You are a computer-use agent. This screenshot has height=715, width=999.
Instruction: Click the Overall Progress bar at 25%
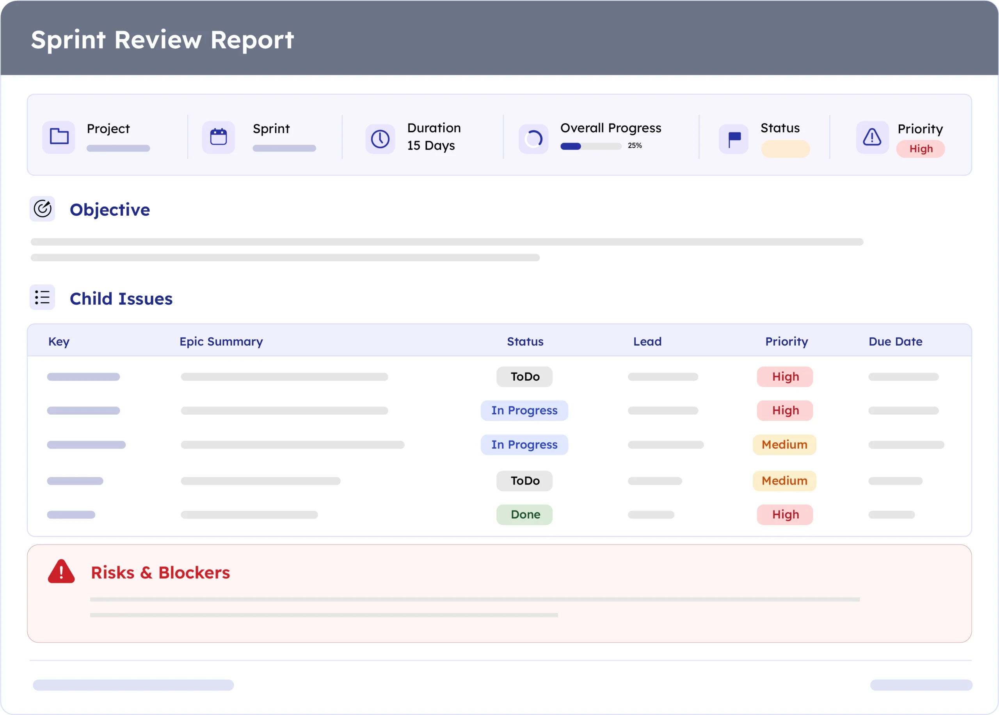click(591, 146)
